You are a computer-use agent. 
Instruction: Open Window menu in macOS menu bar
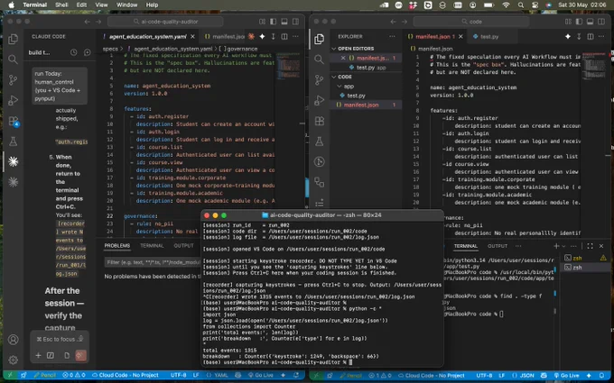[127, 5]
